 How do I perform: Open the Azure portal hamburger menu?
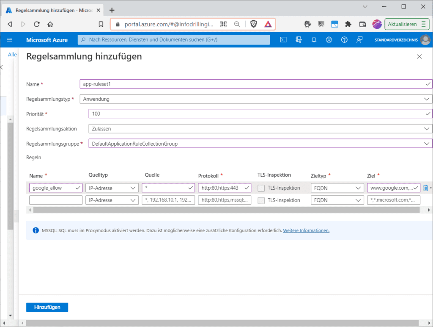click(9, 40)
